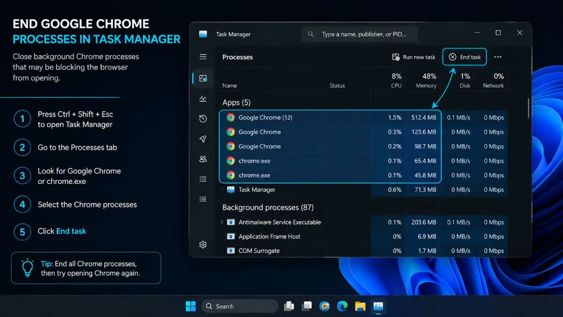This screenshot has height=317, width=563.
Task: Click the Apps (5) group heading
Action: (237, 102)
